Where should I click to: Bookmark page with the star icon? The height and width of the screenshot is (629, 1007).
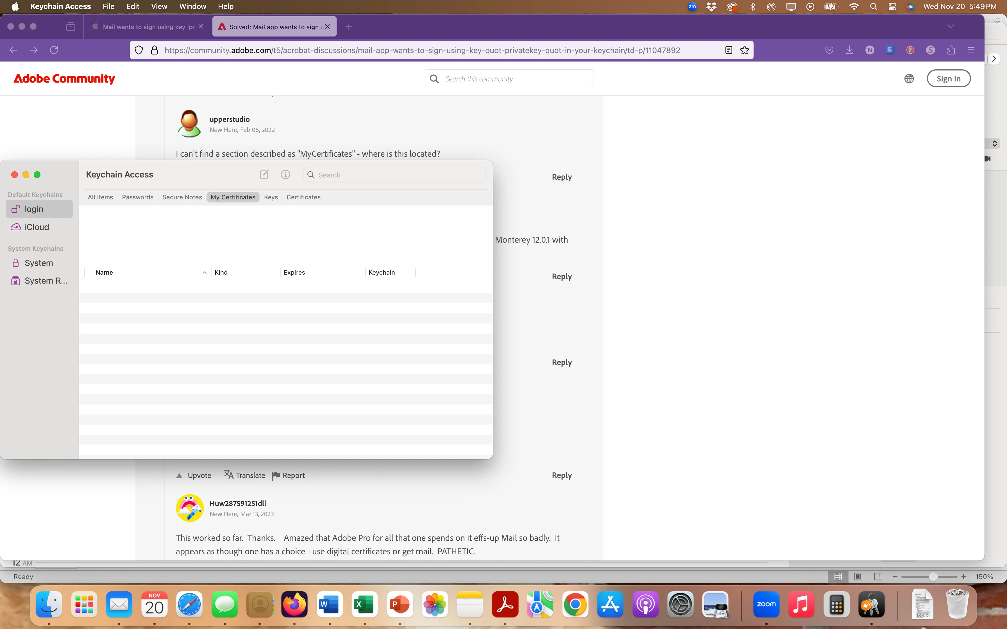pyautogui.click(x=744, y=50)
